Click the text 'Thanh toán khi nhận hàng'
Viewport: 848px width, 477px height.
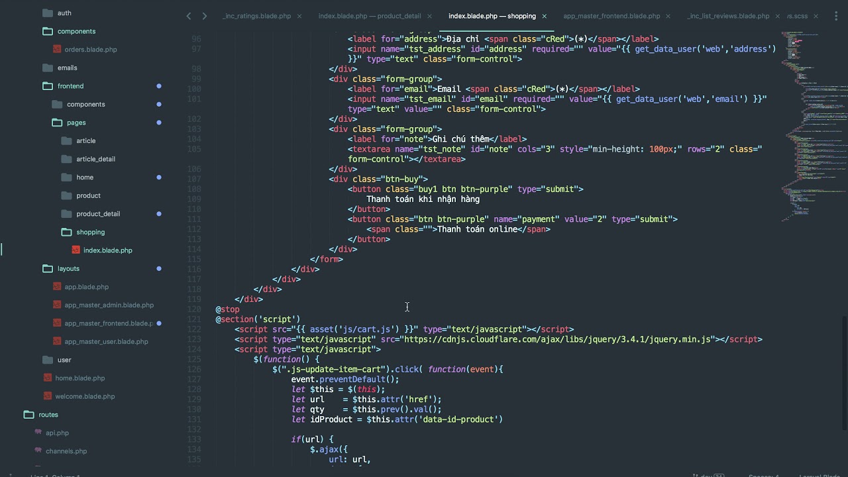pyautogui.click(x=423, y=199)
